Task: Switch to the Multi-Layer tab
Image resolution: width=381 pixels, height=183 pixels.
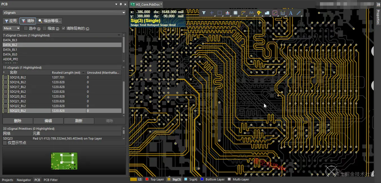Action: [x=239, y=179]
